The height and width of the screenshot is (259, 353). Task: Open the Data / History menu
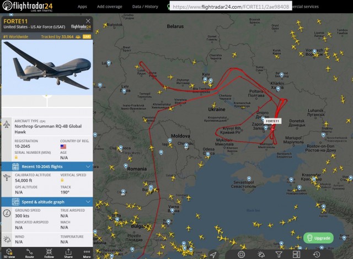(x=145, y=7)
